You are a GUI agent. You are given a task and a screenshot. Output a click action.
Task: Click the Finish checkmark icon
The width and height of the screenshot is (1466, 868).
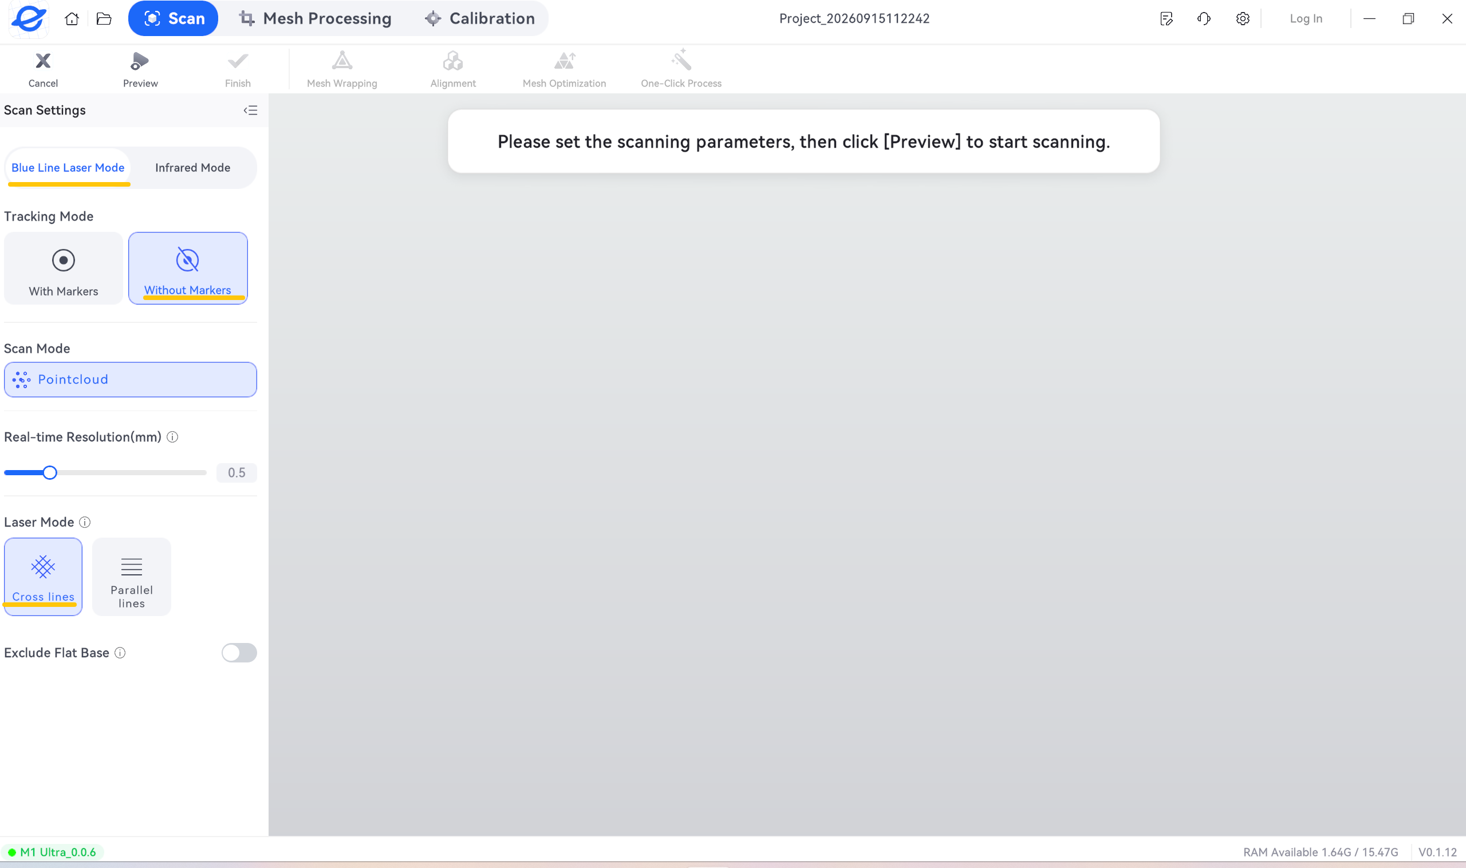238,61
